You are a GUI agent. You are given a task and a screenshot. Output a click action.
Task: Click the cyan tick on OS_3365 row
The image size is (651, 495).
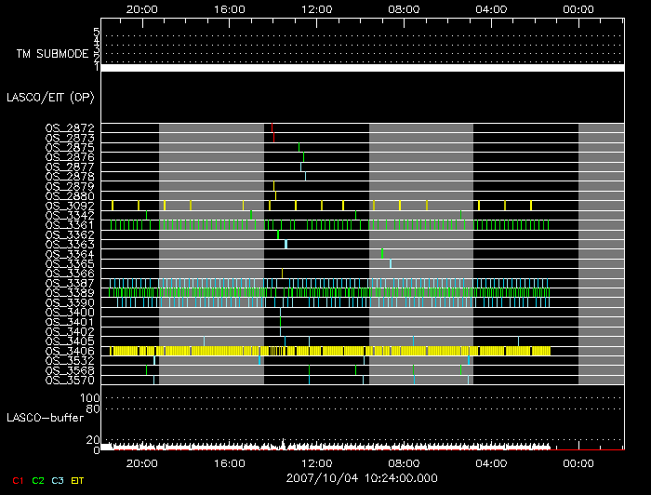click(x=391, y=263)
